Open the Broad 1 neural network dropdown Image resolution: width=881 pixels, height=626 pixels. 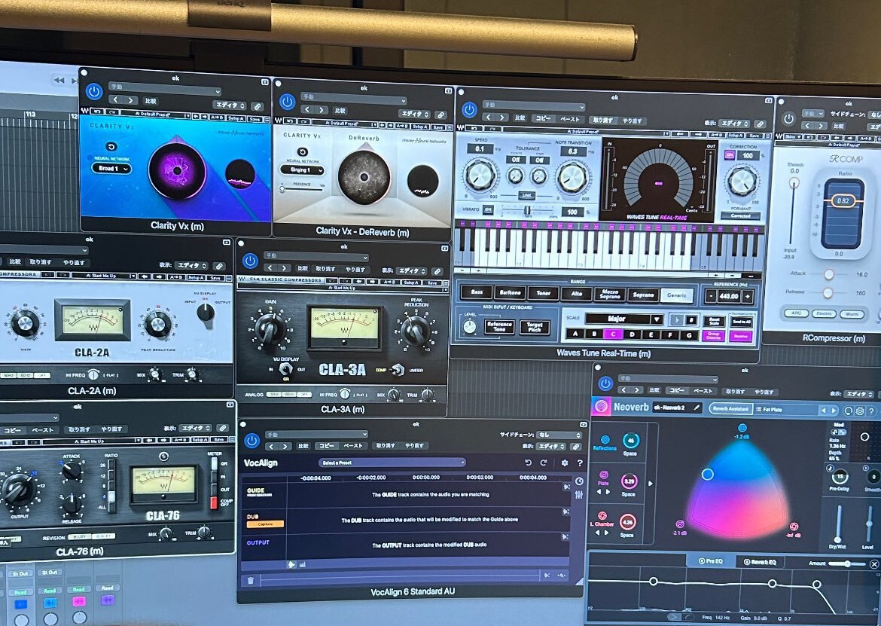point(111,168)
